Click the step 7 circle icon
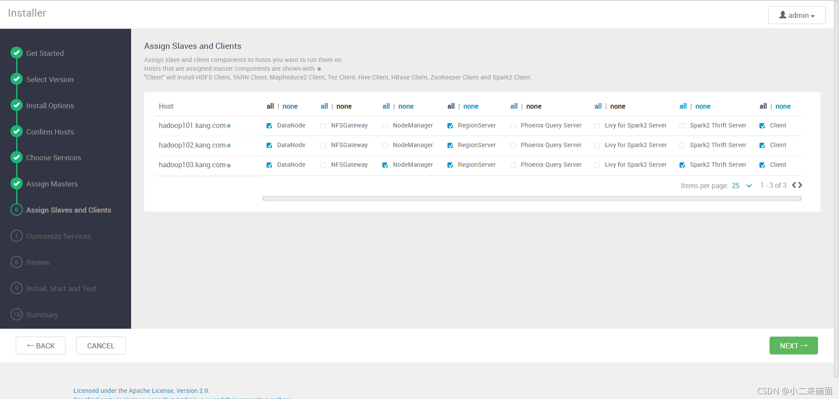Image resolution: width=839 pixels, height=399 pixels. pyautogui.click(x=17, y=236)
